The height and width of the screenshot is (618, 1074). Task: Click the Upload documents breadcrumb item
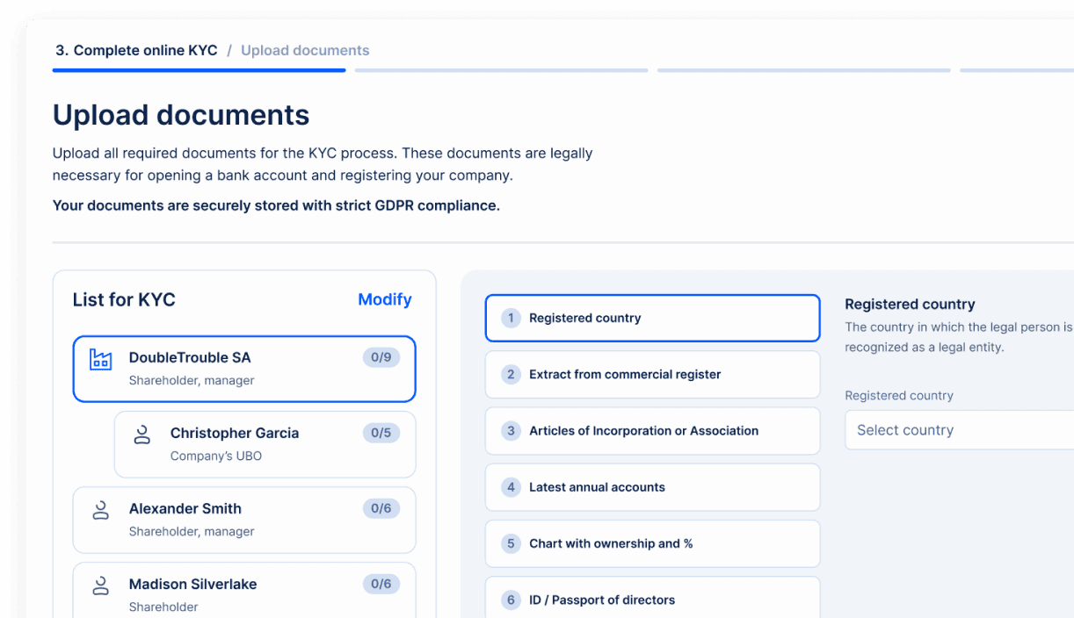click(x=305, y=50)
